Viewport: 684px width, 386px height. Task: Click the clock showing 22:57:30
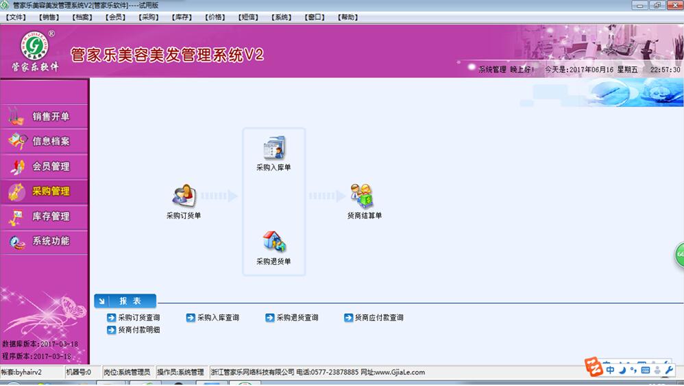(x=665, y=70)
